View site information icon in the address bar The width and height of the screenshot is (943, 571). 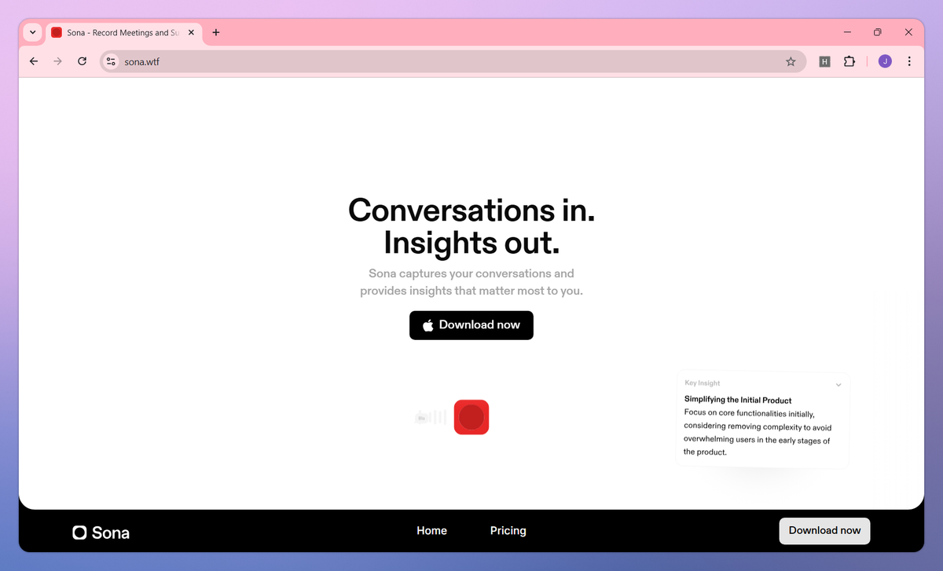(x=111, y=61)
